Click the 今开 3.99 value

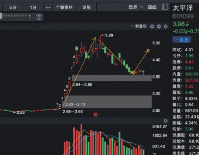189,56
